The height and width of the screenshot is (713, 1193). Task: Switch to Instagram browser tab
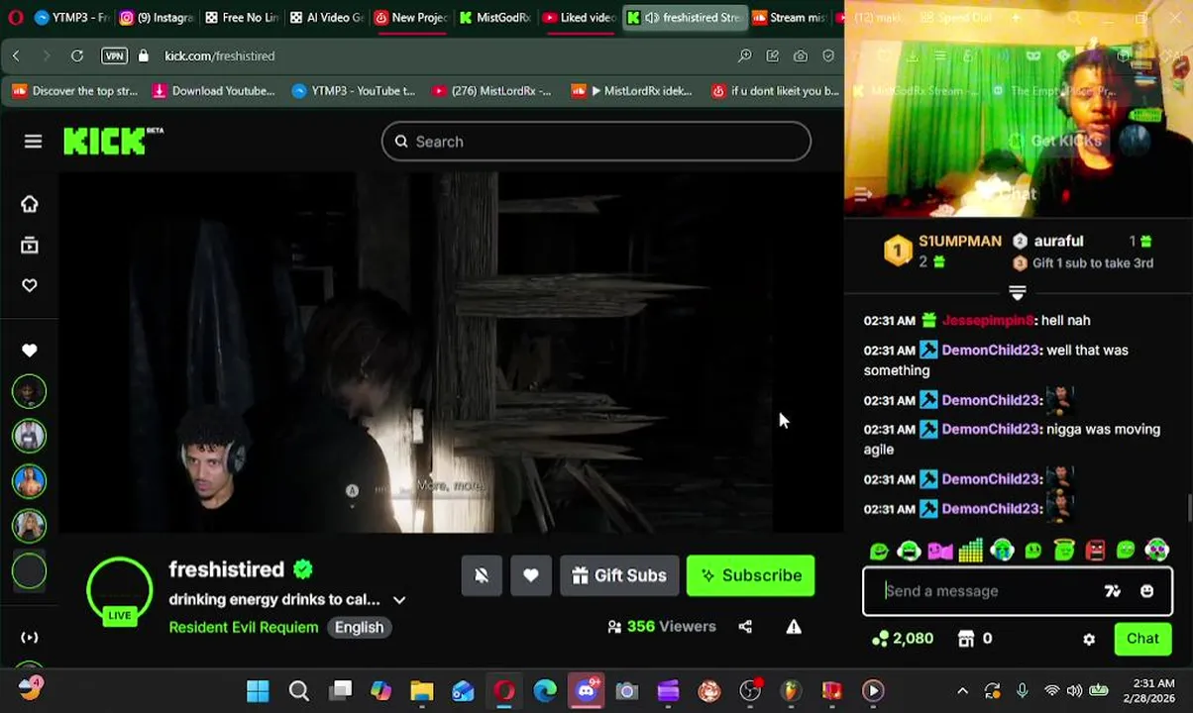(157, 17)
